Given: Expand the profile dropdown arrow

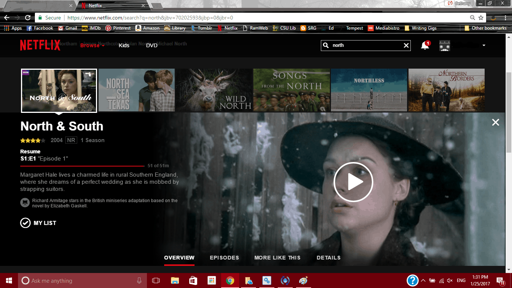Looking at the screenshot, I should pyautogui.click(x=484, y=45).
